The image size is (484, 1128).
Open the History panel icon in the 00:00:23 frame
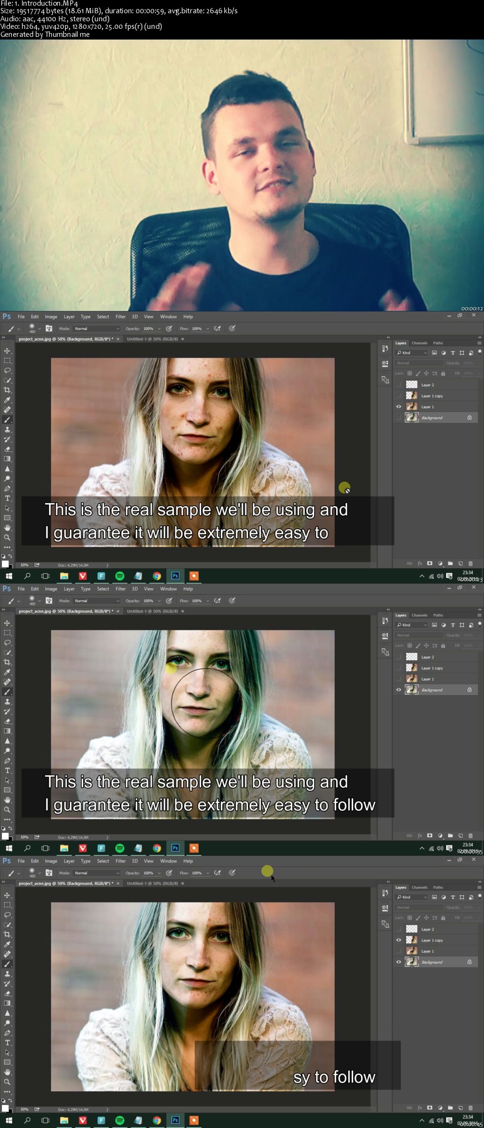(385, 349)
